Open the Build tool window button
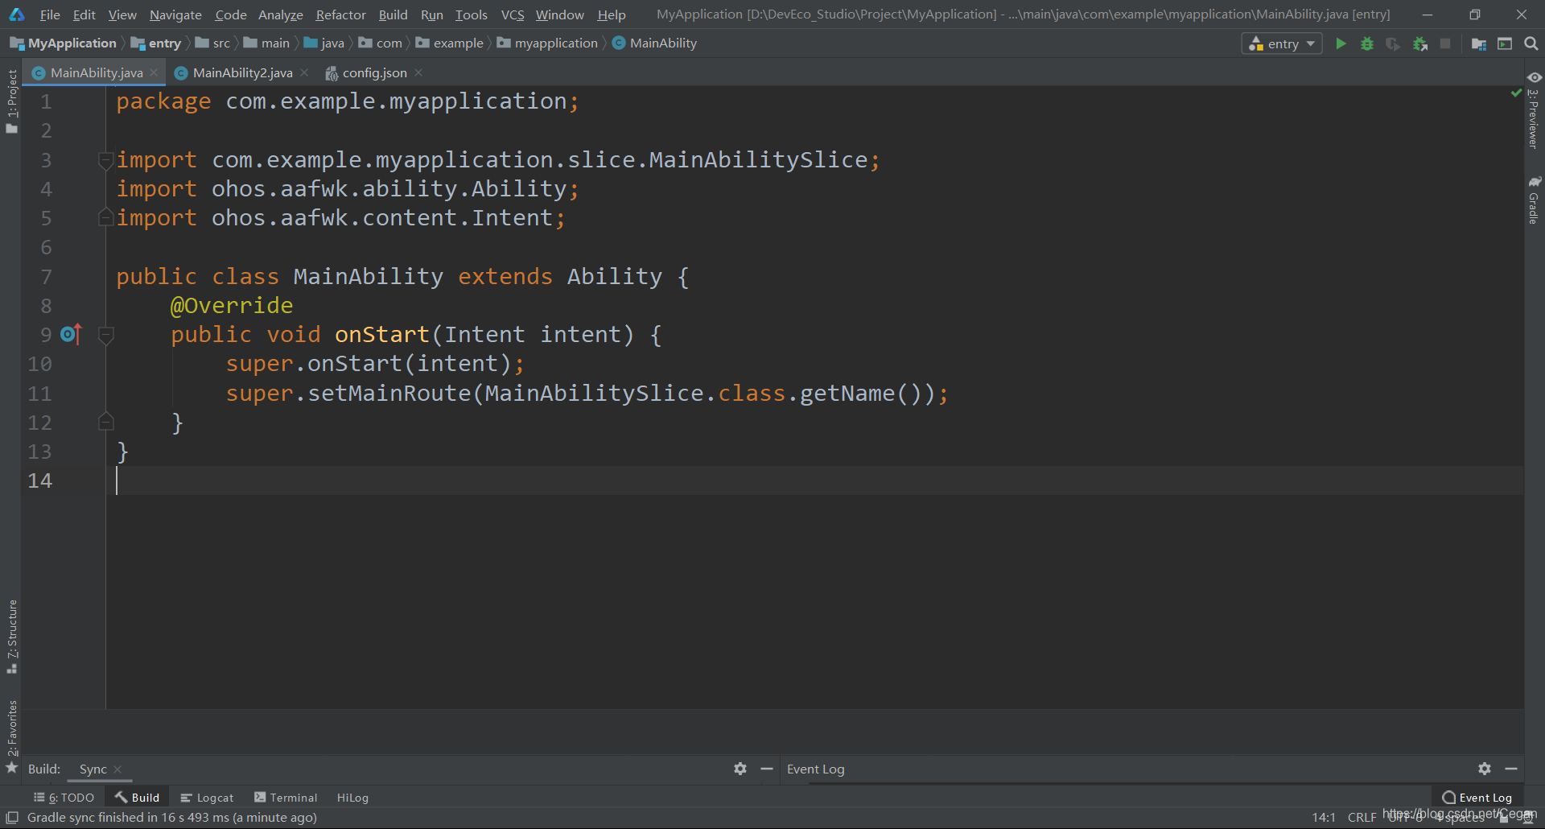Image resolution: width=1545 pixels, height=829 pixels. 137,798
